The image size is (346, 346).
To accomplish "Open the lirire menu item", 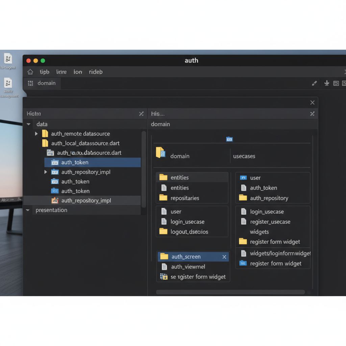I will [x=61, y=72].
